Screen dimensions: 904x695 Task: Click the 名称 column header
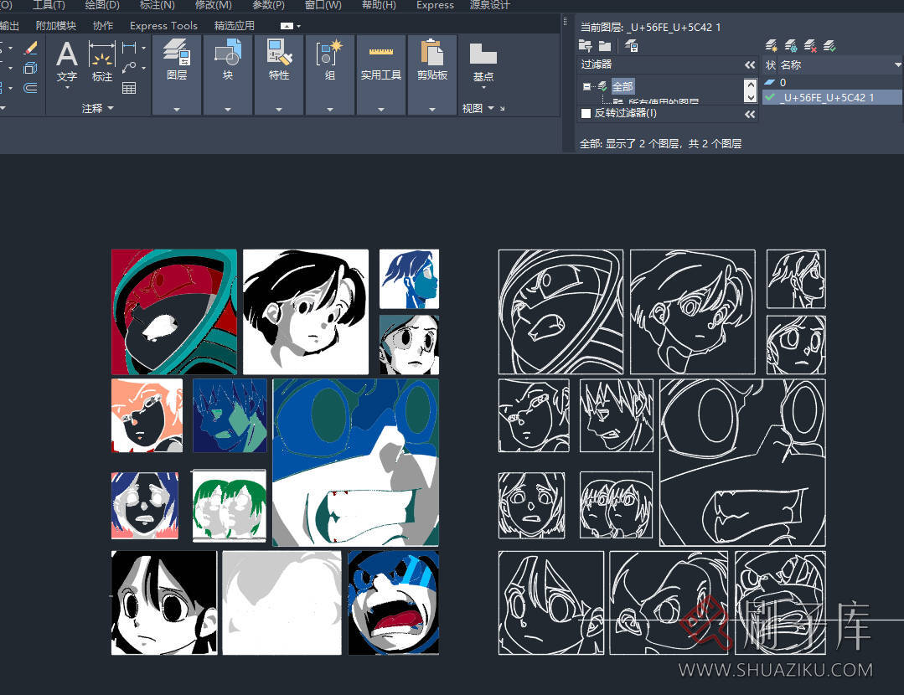click(791, 64)
